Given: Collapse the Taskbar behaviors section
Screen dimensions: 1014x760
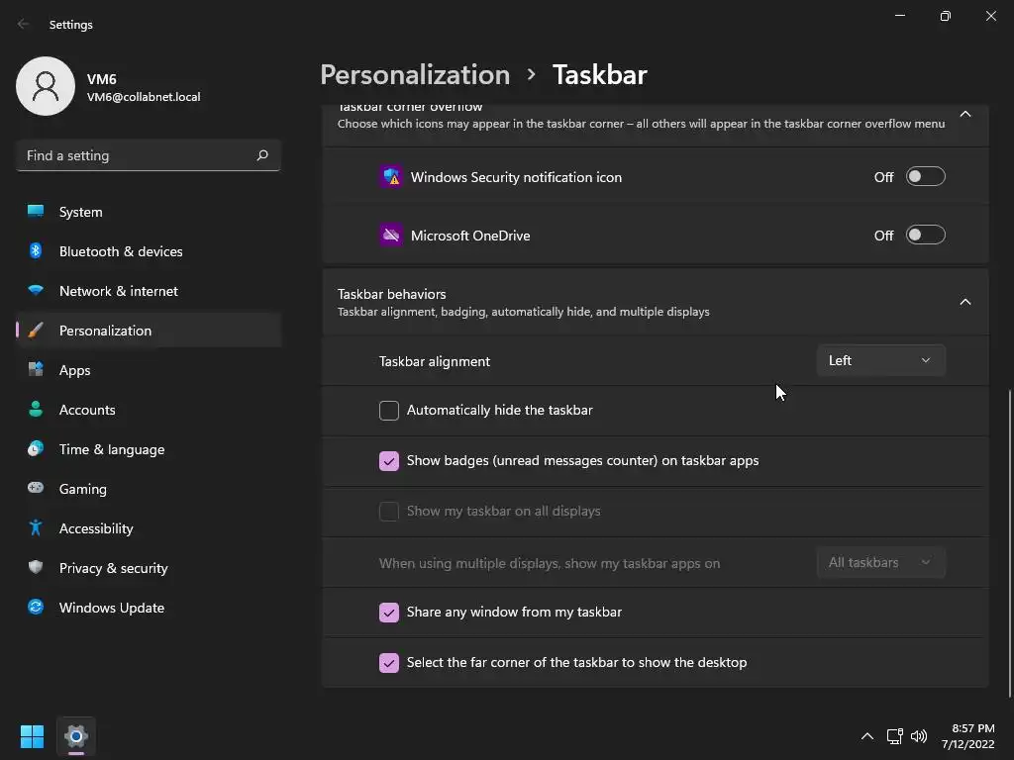Looking at the screenshot, I should point(965,302).
